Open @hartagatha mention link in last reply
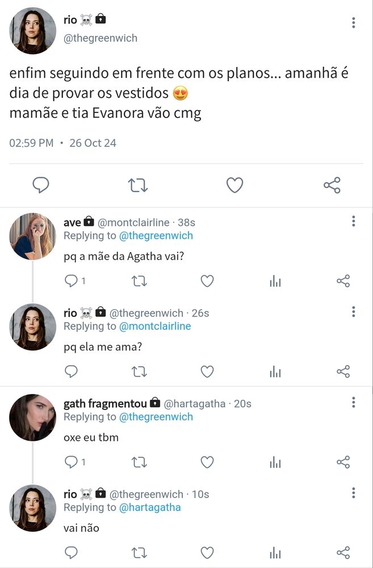Screen dimensions: 373x568 click(150, 507)
